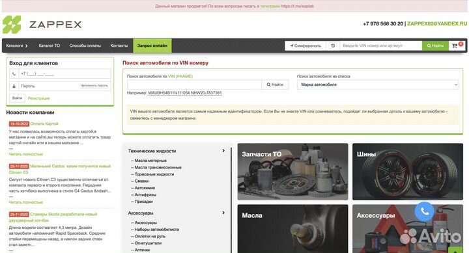Click the ZAPPEX logo
Screen dimensions: 469x253
[x=42, y=25]
